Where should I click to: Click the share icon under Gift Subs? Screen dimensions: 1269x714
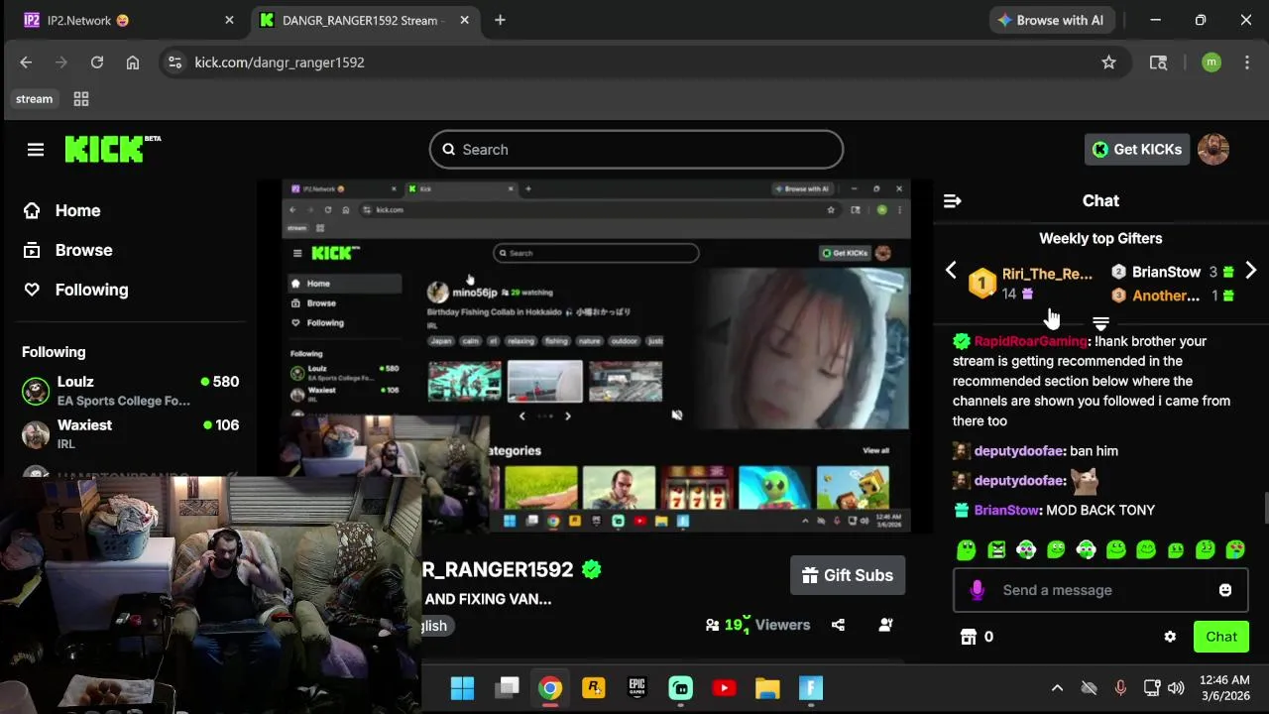point(838,625)
